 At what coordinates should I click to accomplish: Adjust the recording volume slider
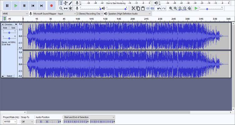[90, 8]
